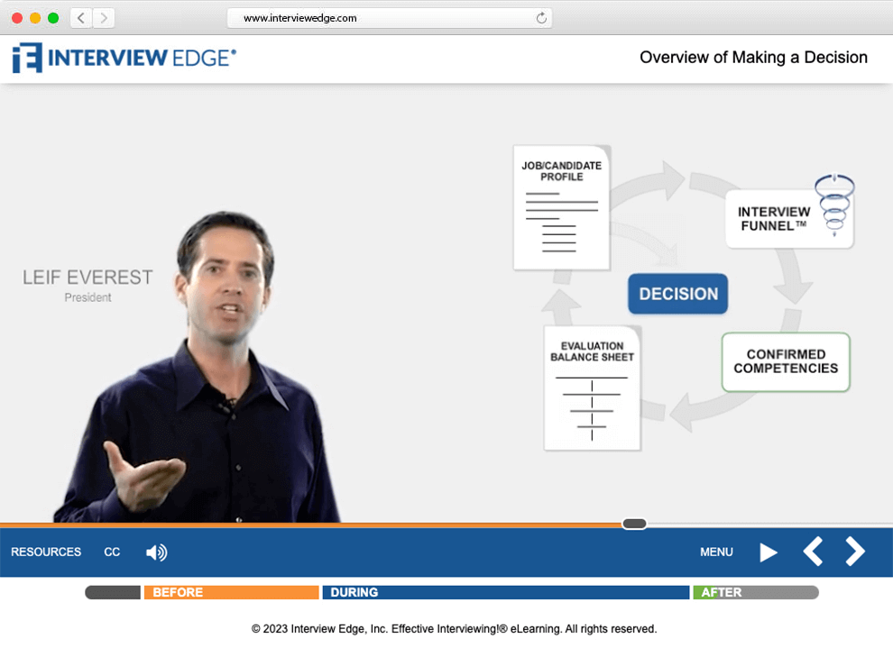This screenshot has width=893, height=666.
Task: Maximize the window with green button
Action: 53,18
